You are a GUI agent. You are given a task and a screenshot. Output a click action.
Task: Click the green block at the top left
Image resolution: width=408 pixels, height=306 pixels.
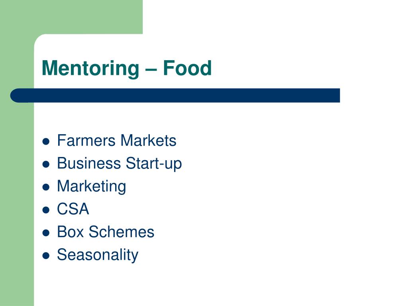pos(71,17)
